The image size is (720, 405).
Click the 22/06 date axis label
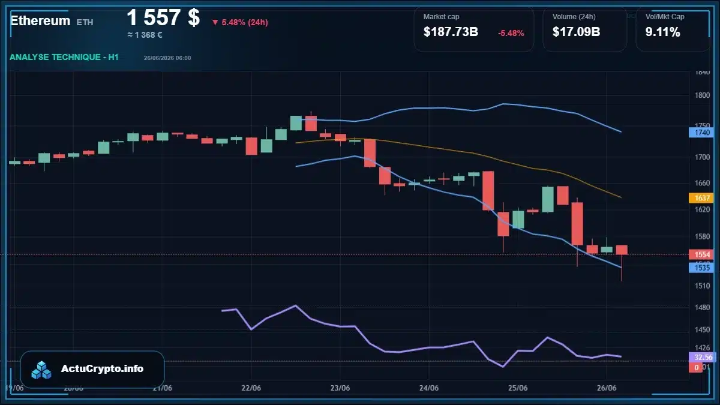(x=251, y=388)
